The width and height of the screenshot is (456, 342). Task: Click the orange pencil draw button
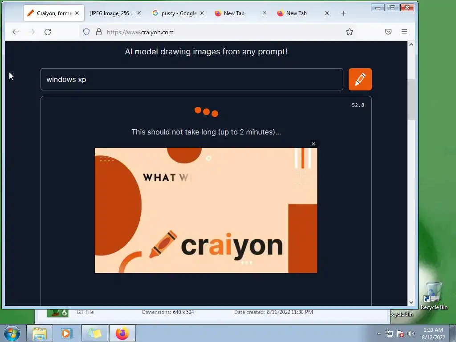pyautogui.click(x=360, y=79)
